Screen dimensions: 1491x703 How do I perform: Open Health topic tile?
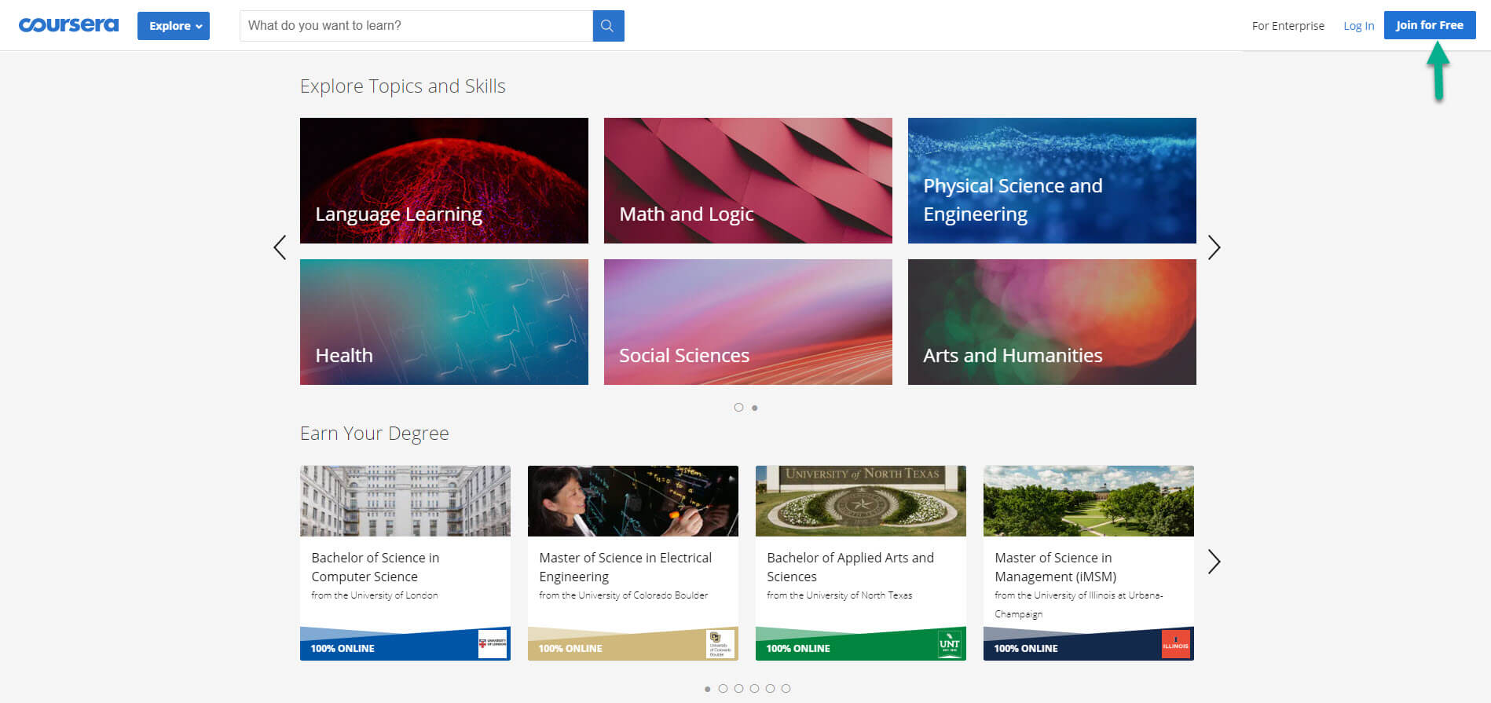coord(444,322)
